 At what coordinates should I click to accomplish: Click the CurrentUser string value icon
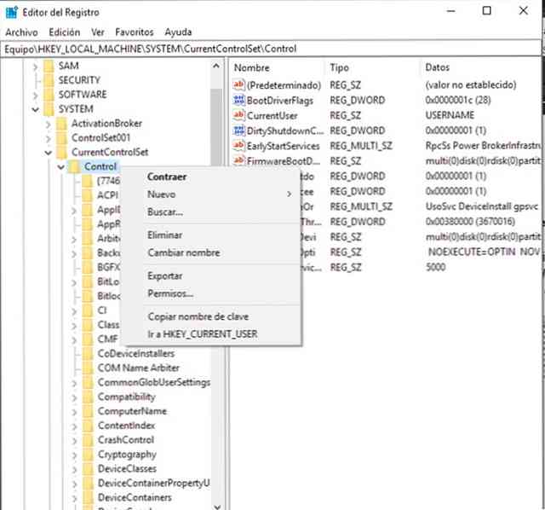pos(238,116)
